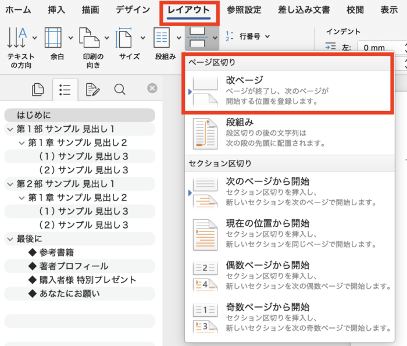
Task: Open the 表示 tab
Action: pos(389,10)
